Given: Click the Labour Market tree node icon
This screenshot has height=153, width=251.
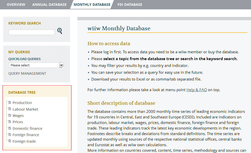Looking at the screenshot, I should click(x=10, y=109).
